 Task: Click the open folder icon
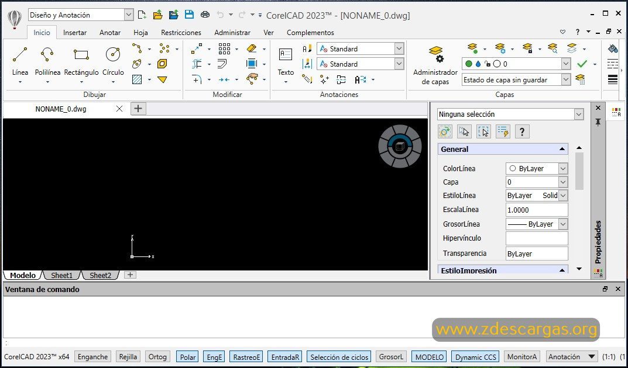click(x=158, y=15)
